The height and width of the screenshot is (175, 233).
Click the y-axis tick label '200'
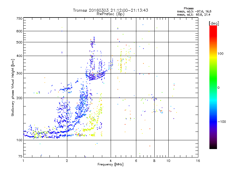[x=19, y=98]
